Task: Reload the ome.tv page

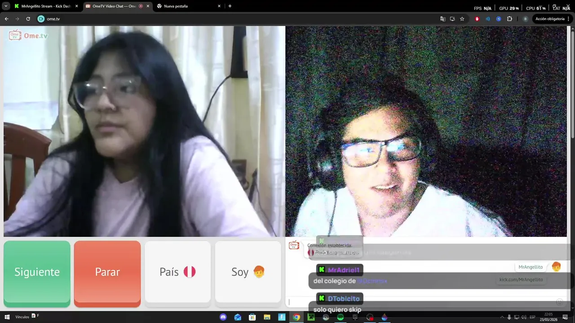Action: (x=28, y=19)
